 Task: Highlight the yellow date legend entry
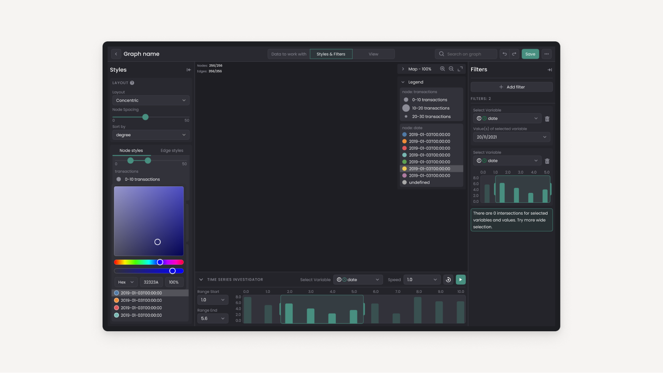tap(429, 169)
